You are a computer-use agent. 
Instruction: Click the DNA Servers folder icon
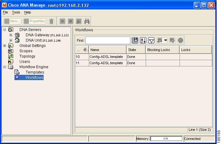11,29
